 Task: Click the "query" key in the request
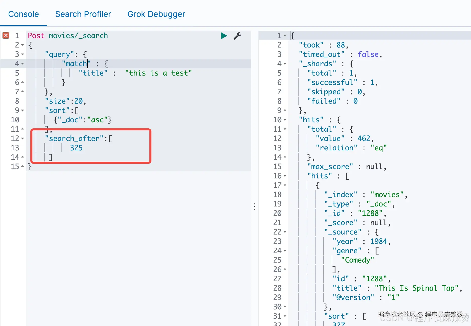click(60, 54)
